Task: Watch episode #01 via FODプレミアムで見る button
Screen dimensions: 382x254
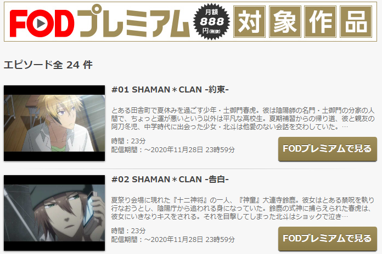Action: click(x=328, y=149)
